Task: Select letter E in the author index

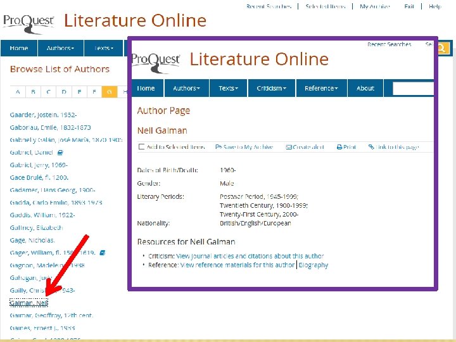Action: 79,92
